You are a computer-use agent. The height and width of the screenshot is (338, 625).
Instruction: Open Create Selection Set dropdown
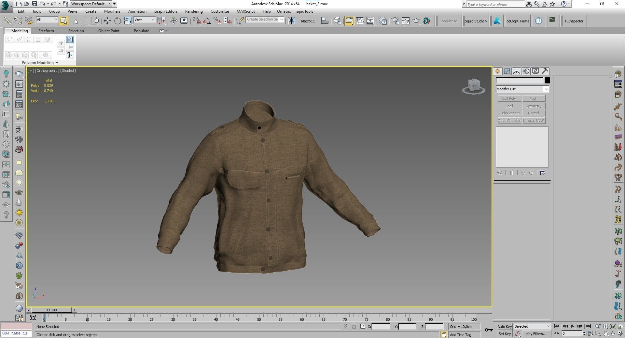[x=265, y=19]
